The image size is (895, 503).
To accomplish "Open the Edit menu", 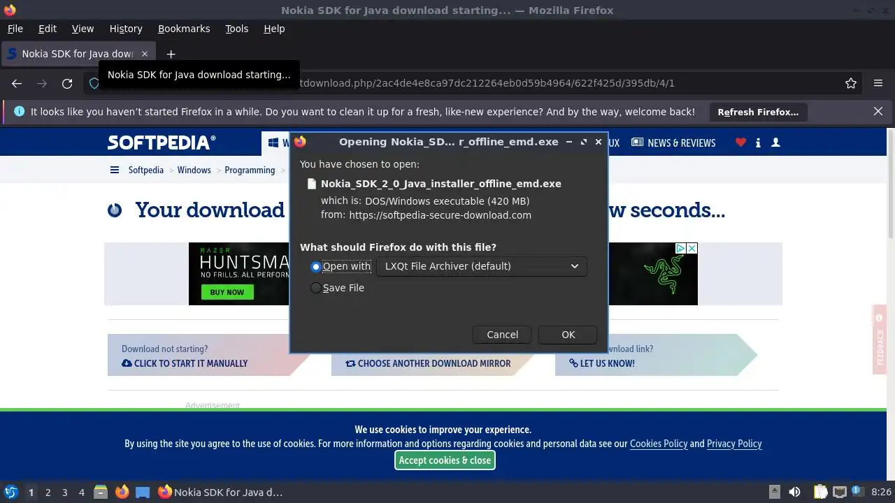I will click(x=48, y=29).
